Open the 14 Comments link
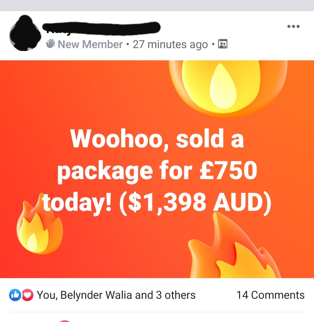 point(270,295)
